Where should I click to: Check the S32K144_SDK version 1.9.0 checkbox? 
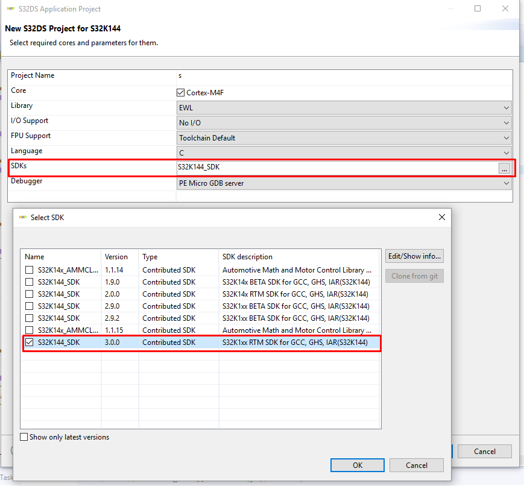tap(30, 282)
